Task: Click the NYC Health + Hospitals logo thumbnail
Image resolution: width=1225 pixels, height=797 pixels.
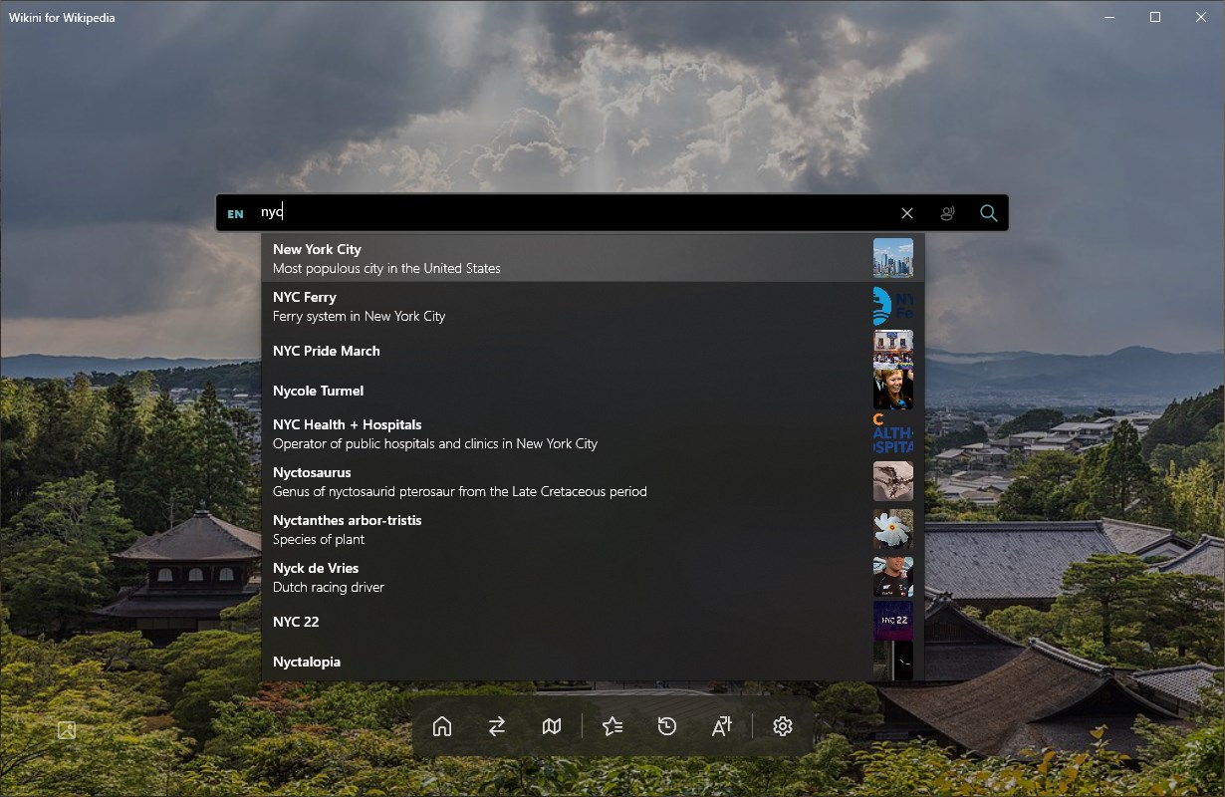Action: click(x=893, y=433)
